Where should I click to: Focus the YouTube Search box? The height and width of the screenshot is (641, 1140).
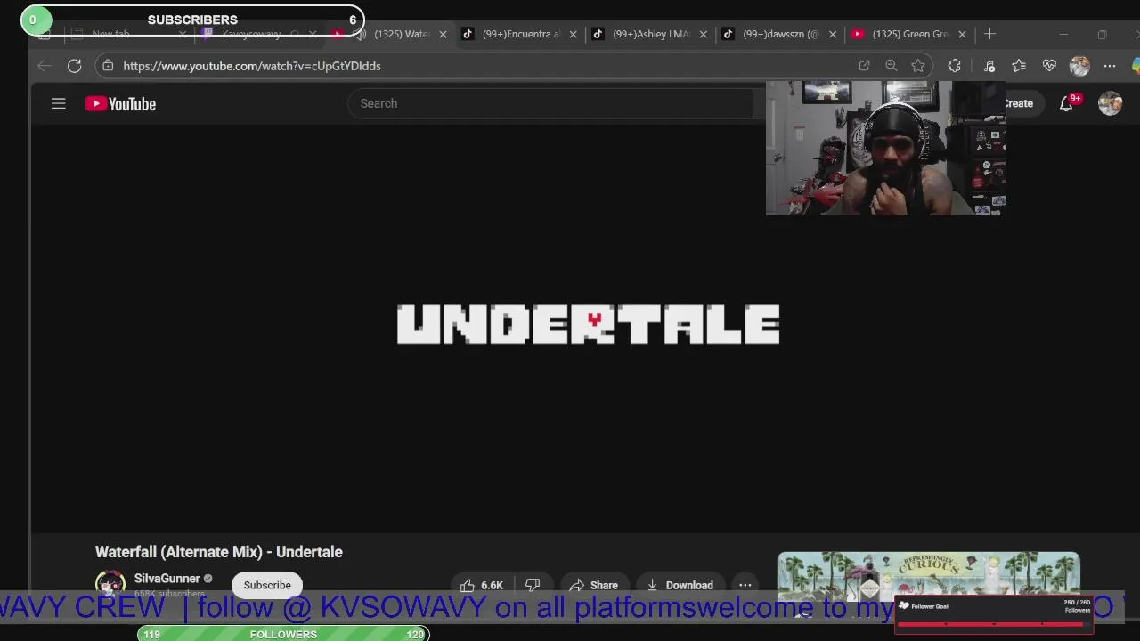pos(552,103)
